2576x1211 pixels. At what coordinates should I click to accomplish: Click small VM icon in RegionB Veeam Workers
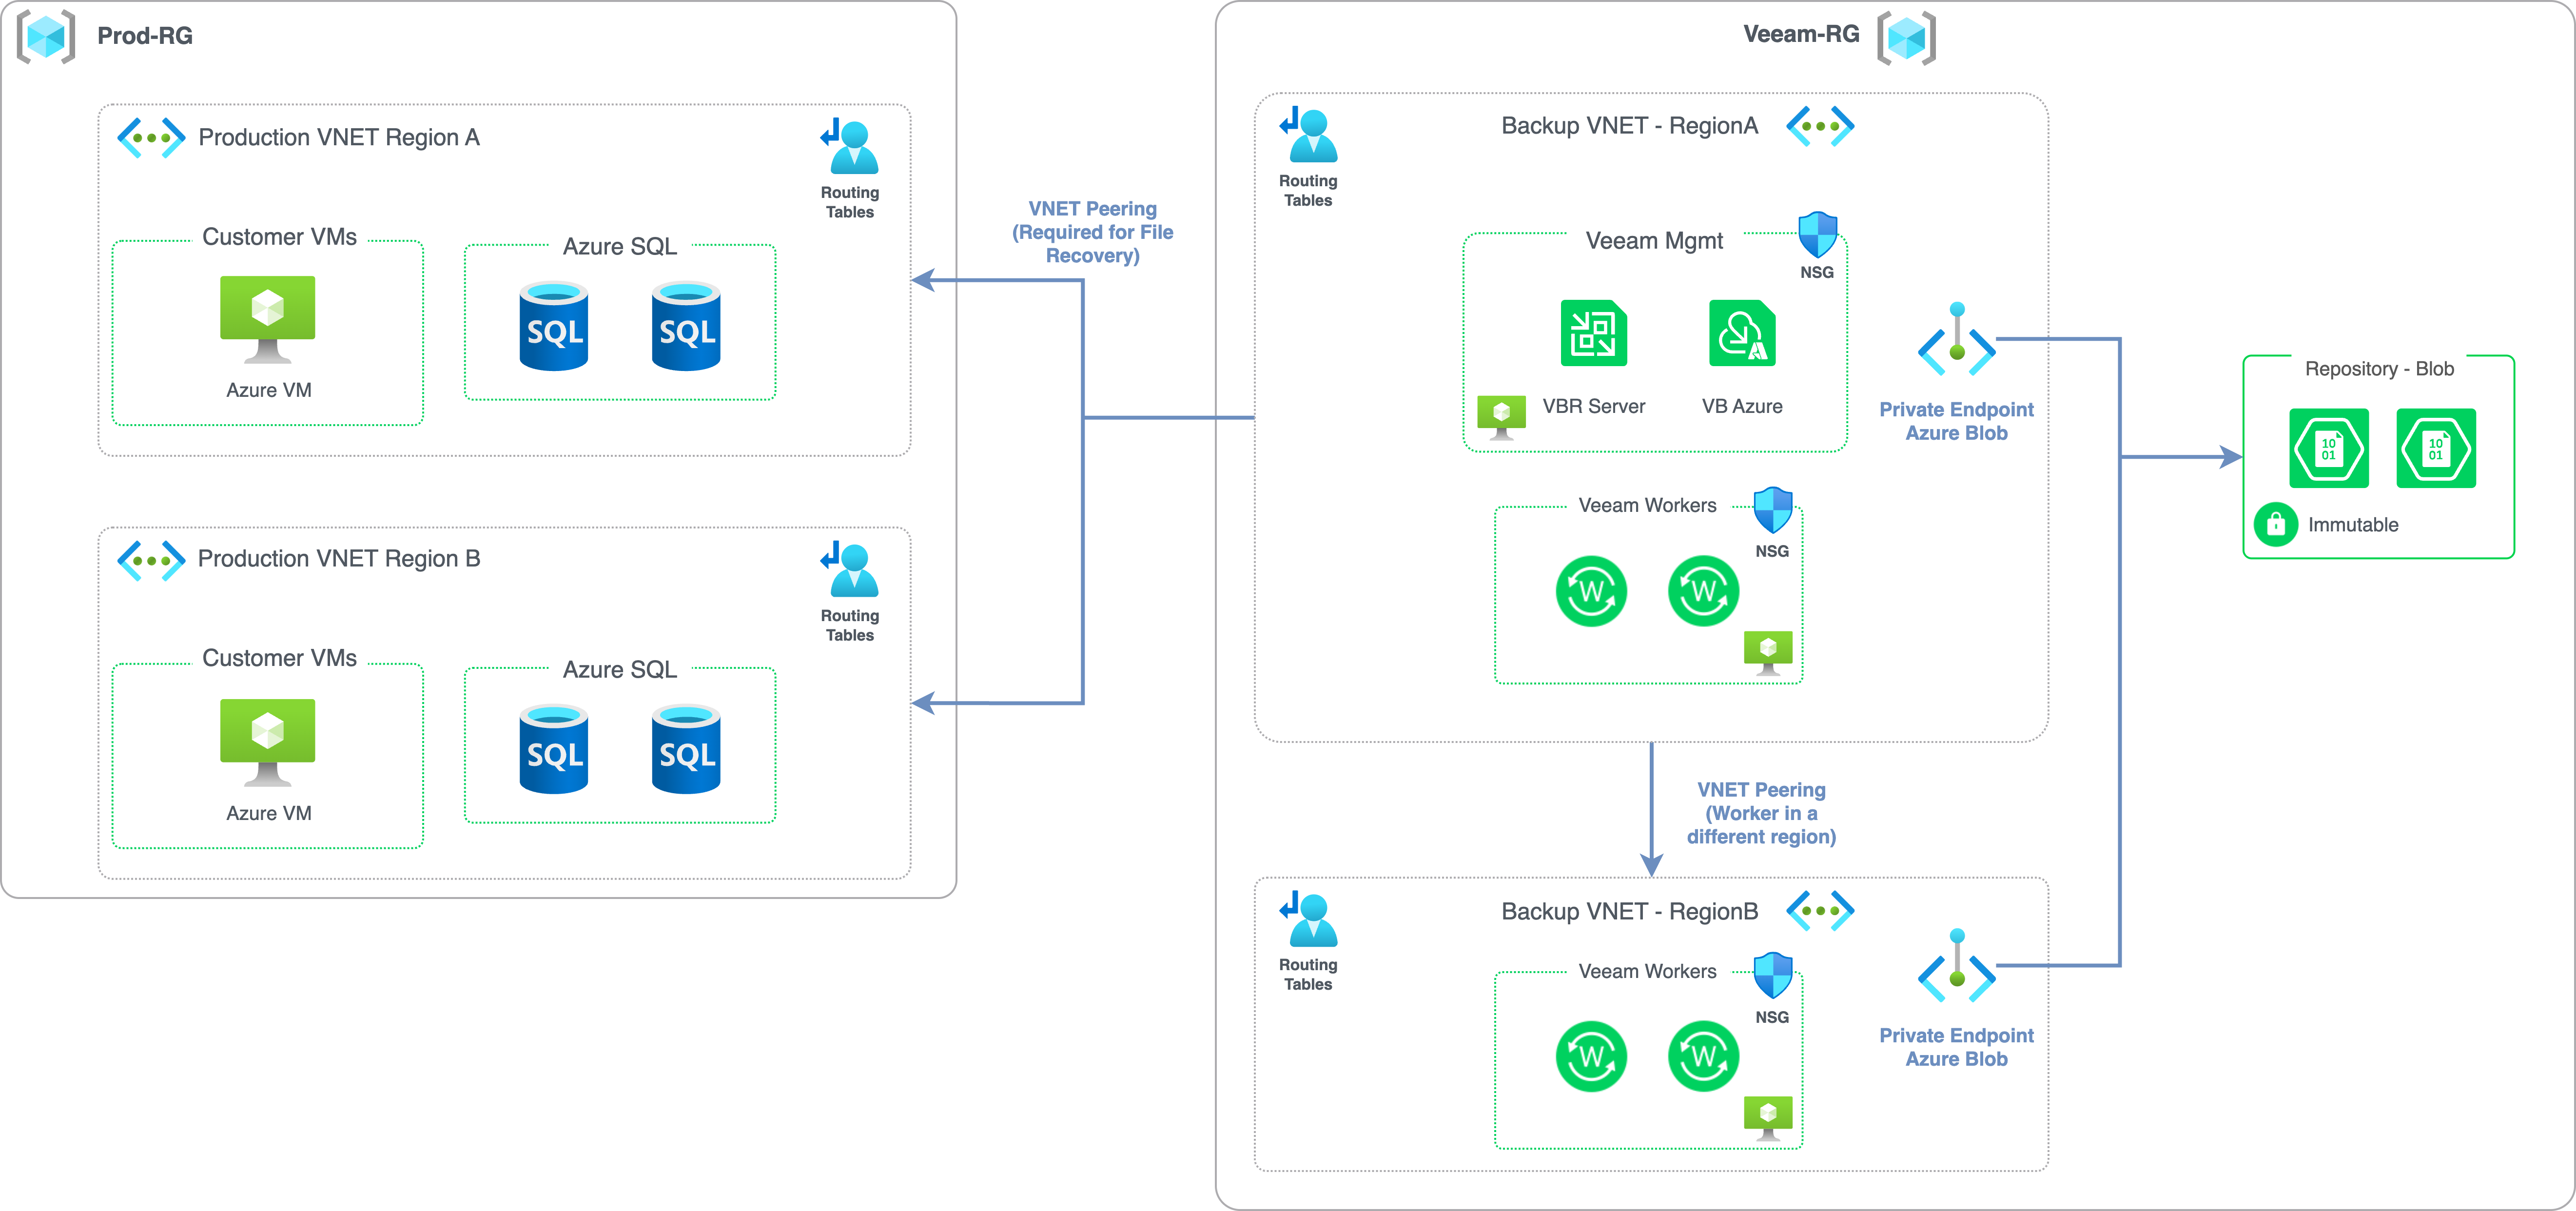(1768, 1118)
